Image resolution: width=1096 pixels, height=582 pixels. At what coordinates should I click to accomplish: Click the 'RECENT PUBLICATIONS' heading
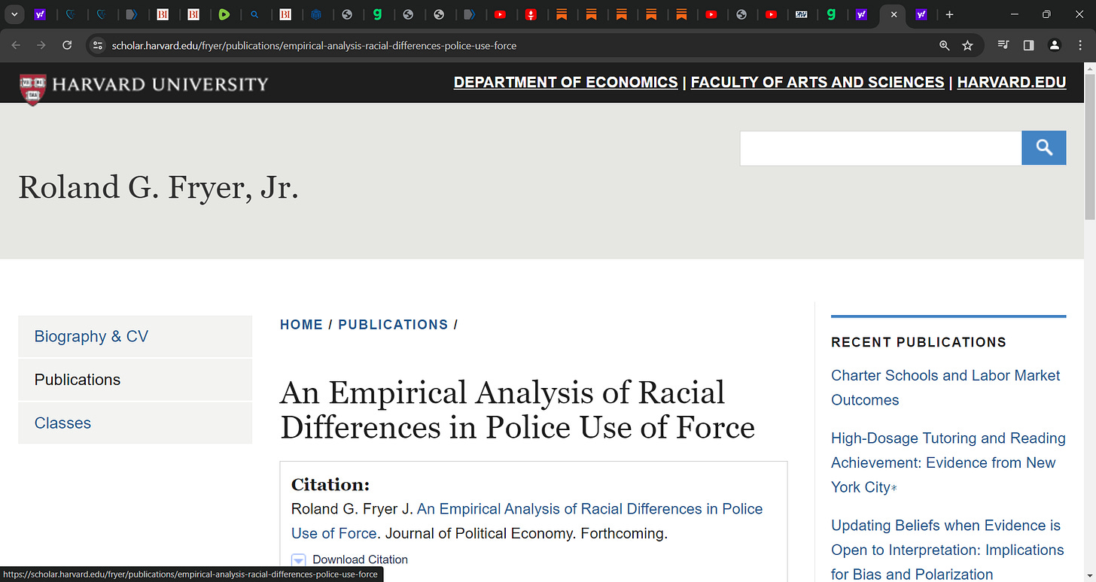coord(918,342)
